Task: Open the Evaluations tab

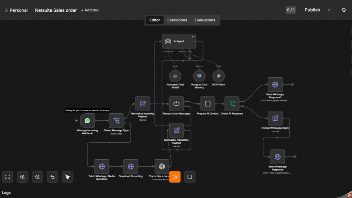Action: pos(205,20)
